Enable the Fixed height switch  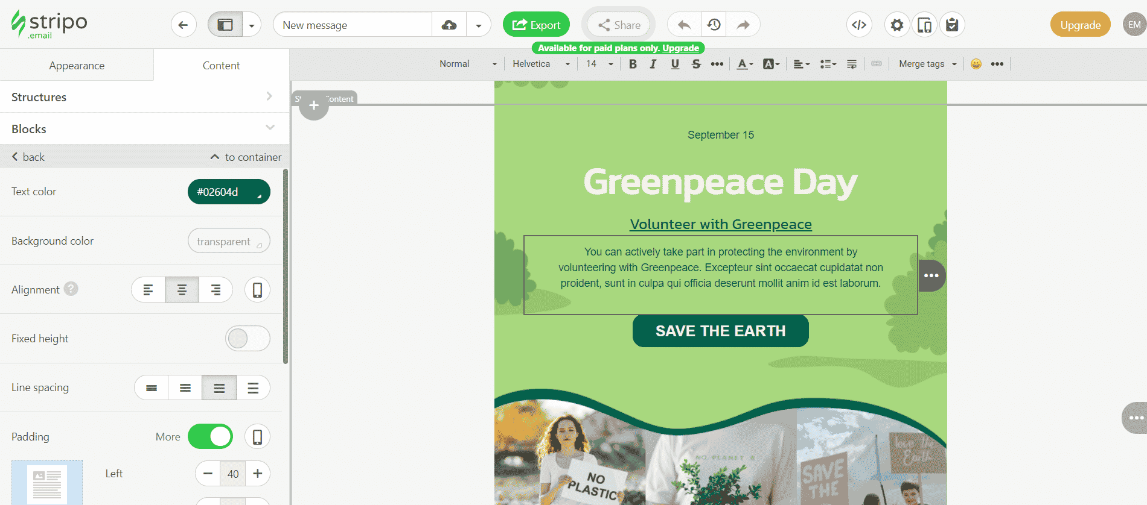point(248,339)
